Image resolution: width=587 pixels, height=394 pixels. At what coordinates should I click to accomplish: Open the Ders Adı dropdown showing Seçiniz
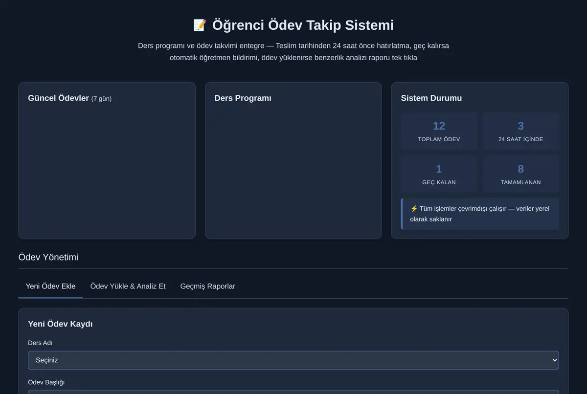click(293, 360)
